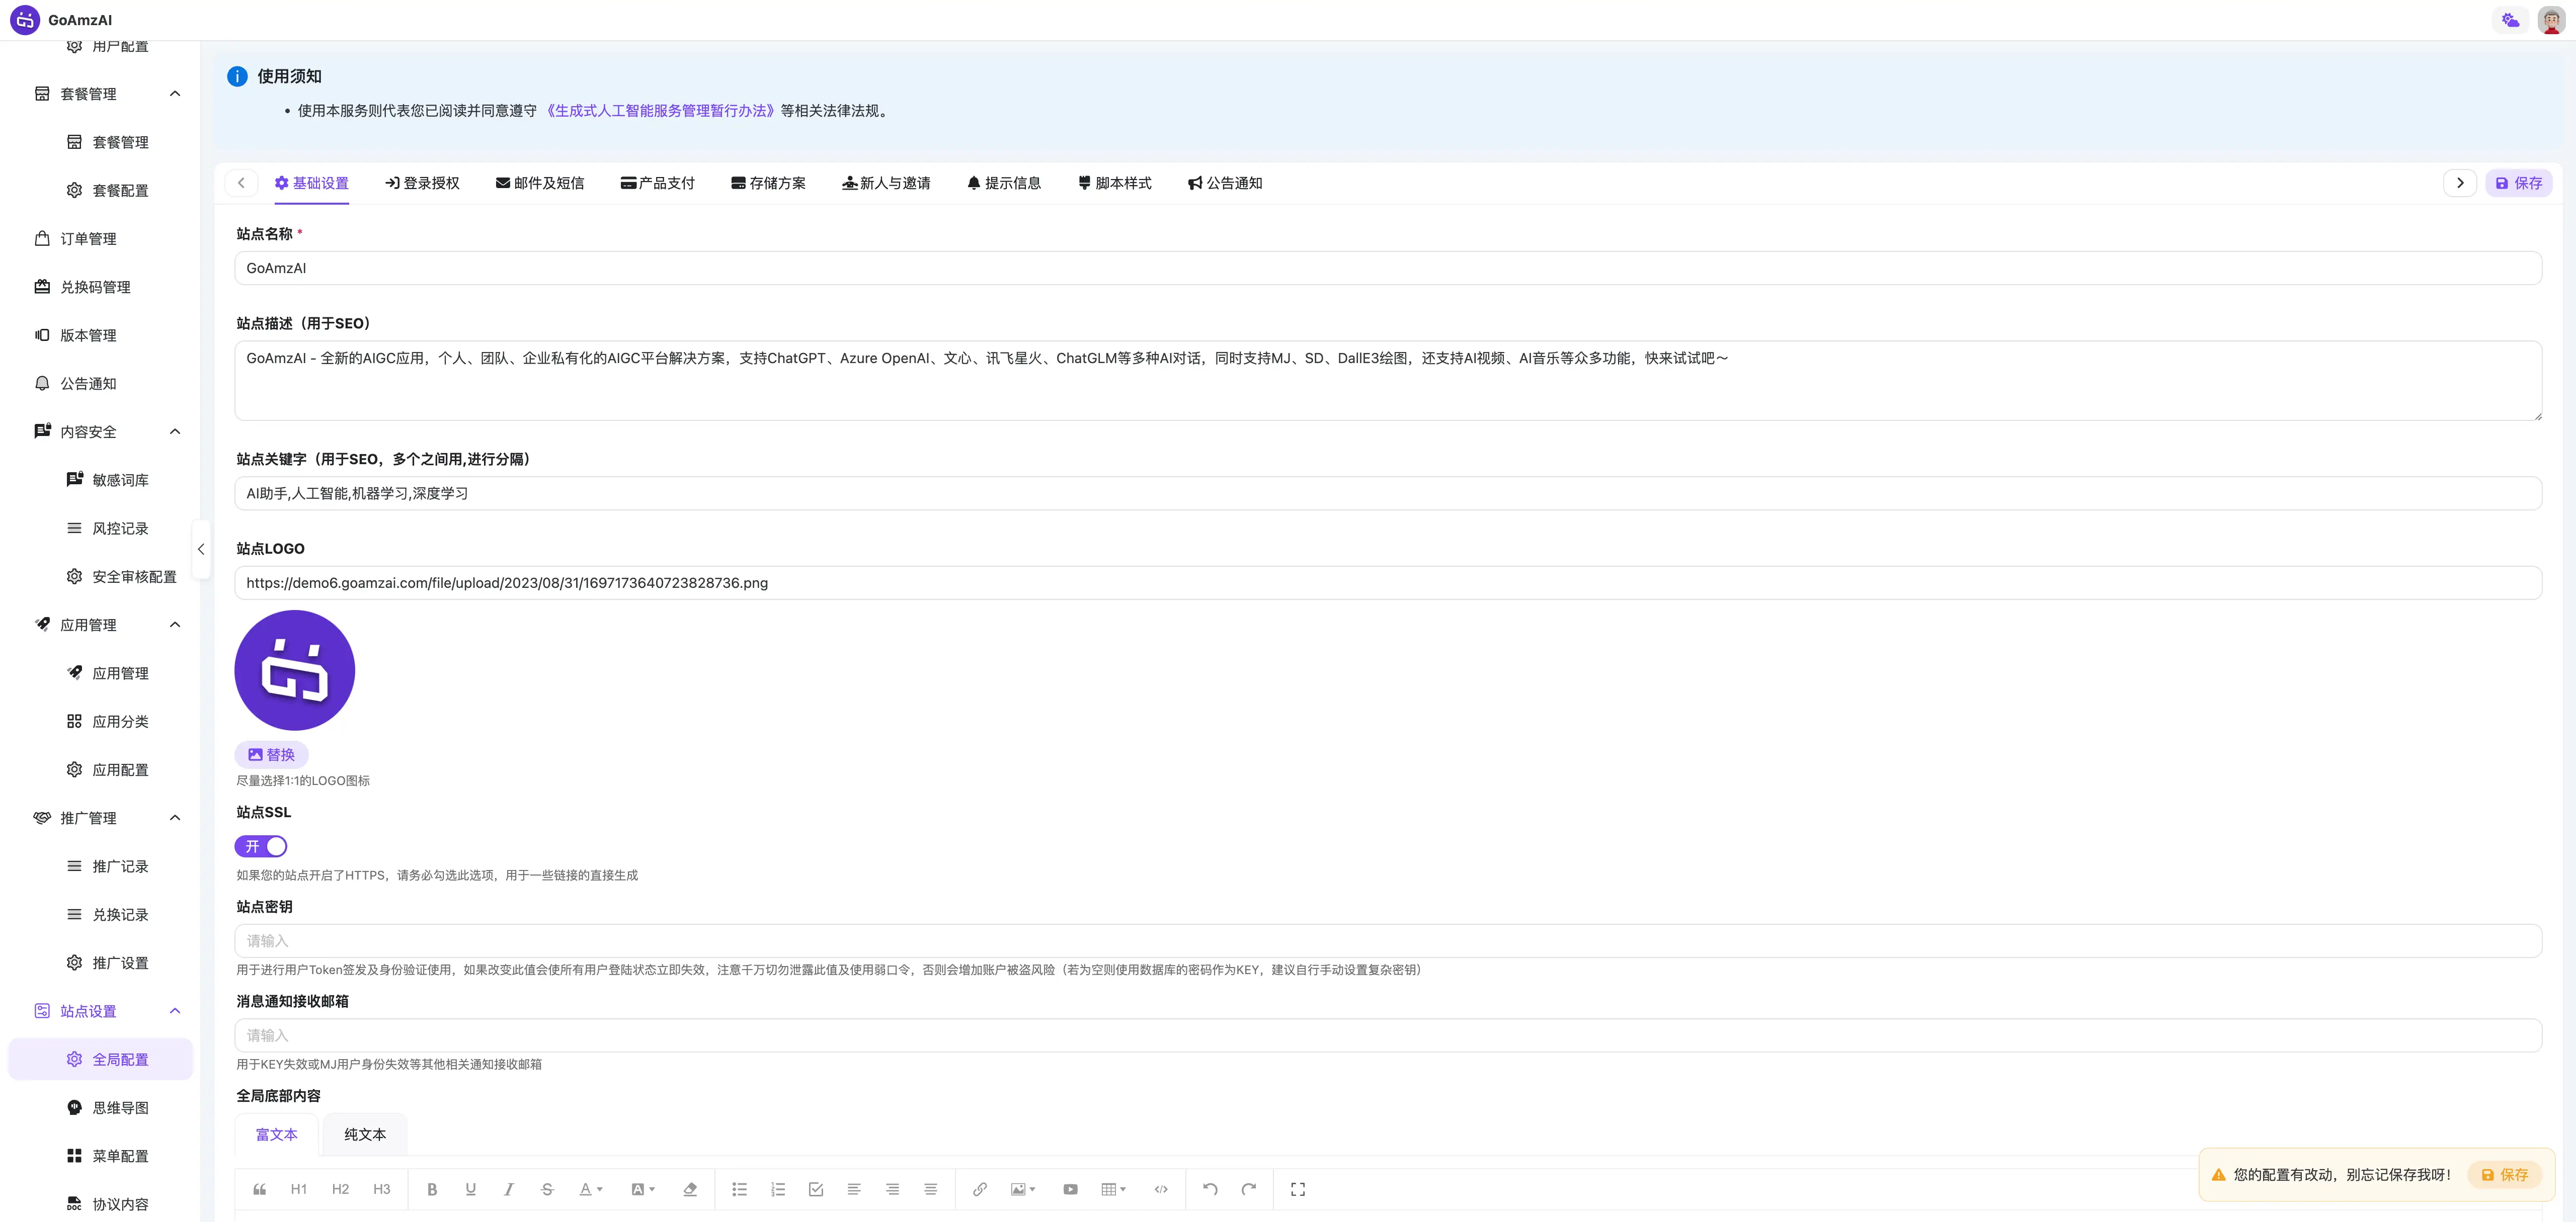Image resolution: width=2576 pixels, height=1222 pixels.
Task: Toggle the theme icon in header
Action: 2510,20
